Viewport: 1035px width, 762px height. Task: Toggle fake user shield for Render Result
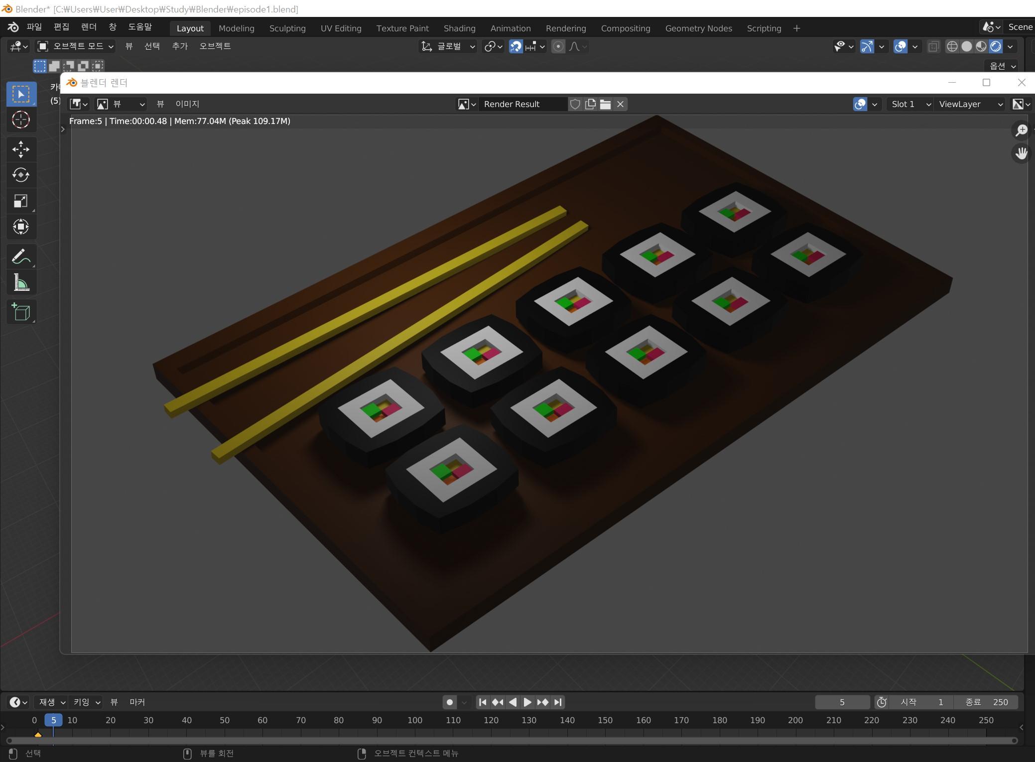pos(575,104)
